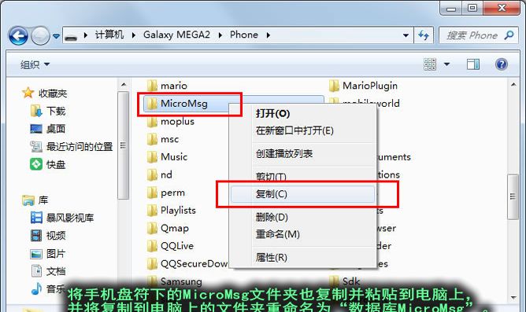This screenshot has height=312, width=526.
Task: Select 收藏夹 in navigation pane
Action: coord(52,93)
